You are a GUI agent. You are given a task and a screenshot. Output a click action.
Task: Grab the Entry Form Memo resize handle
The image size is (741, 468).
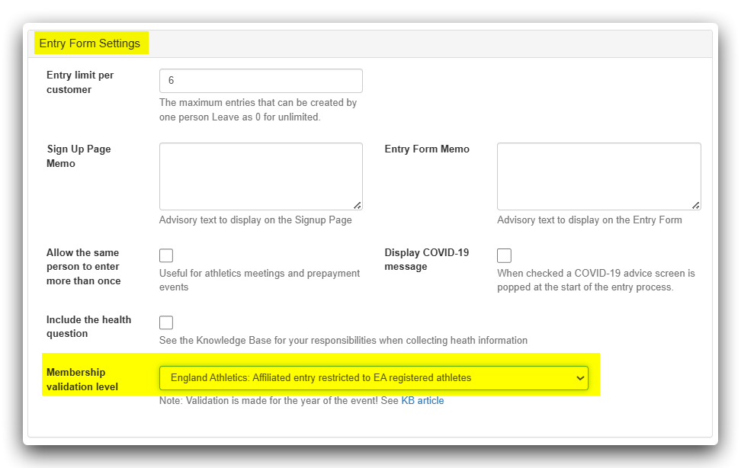coord(696,205)
